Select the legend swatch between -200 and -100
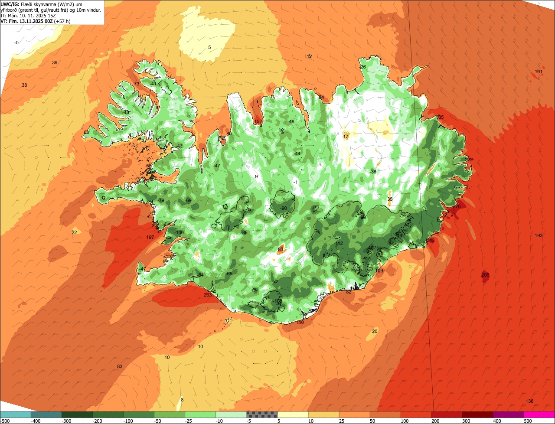Image resolution: width=555 pixels, height=424 pixels. tap(108, 414)
